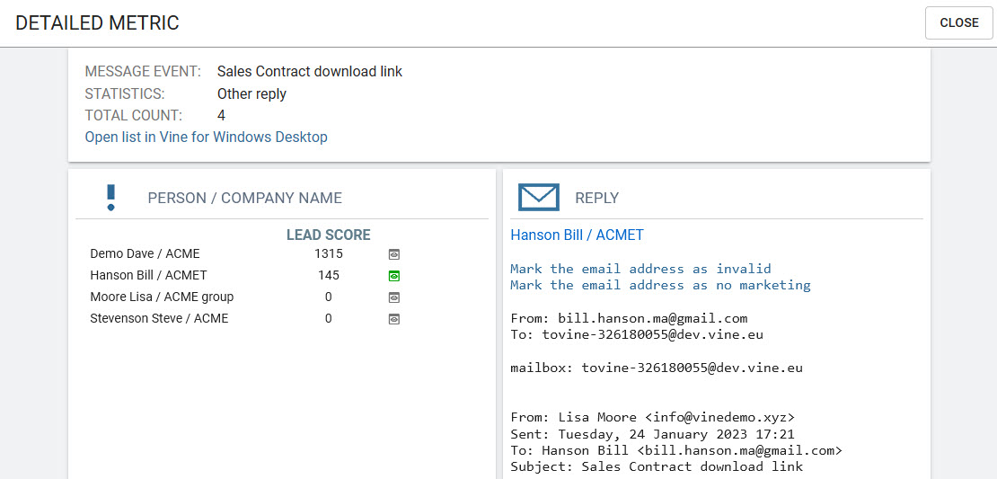997x479 pixels.
Task: Click the PERSON / COMPANY NAME heading
Action: pyautogui.click(x=244, y=199)
